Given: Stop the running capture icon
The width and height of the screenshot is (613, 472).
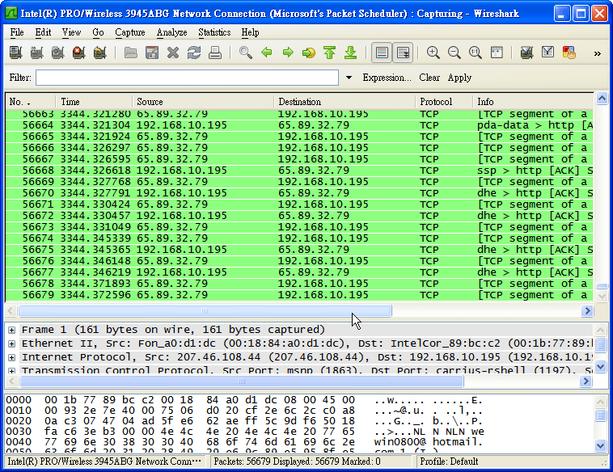Looking at the screenshot, I should point(79,53).
